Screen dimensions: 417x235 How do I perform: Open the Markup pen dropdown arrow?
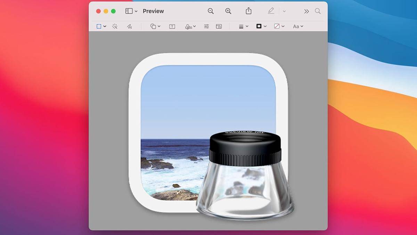(284, 11)
